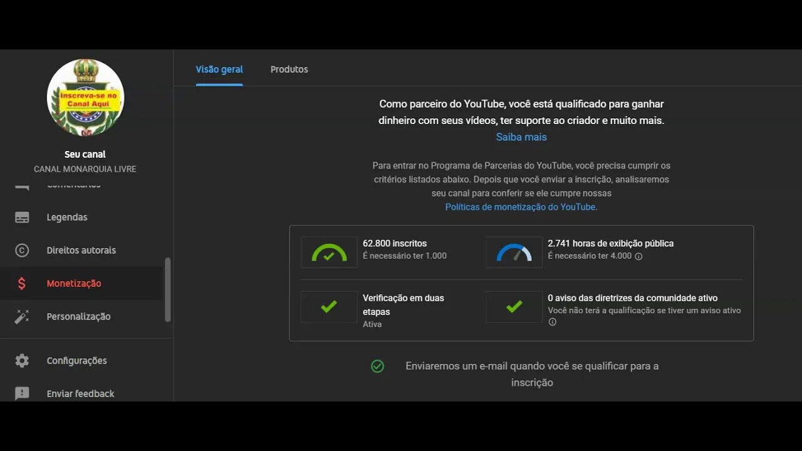Click the 'Ativa' status text
This screenshot has height=451, width=802.
[372, 324]
